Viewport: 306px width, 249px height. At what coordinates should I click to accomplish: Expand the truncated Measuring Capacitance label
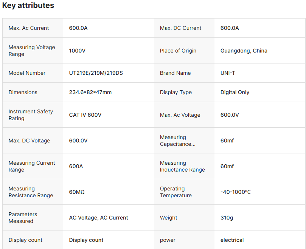[178, 141]
